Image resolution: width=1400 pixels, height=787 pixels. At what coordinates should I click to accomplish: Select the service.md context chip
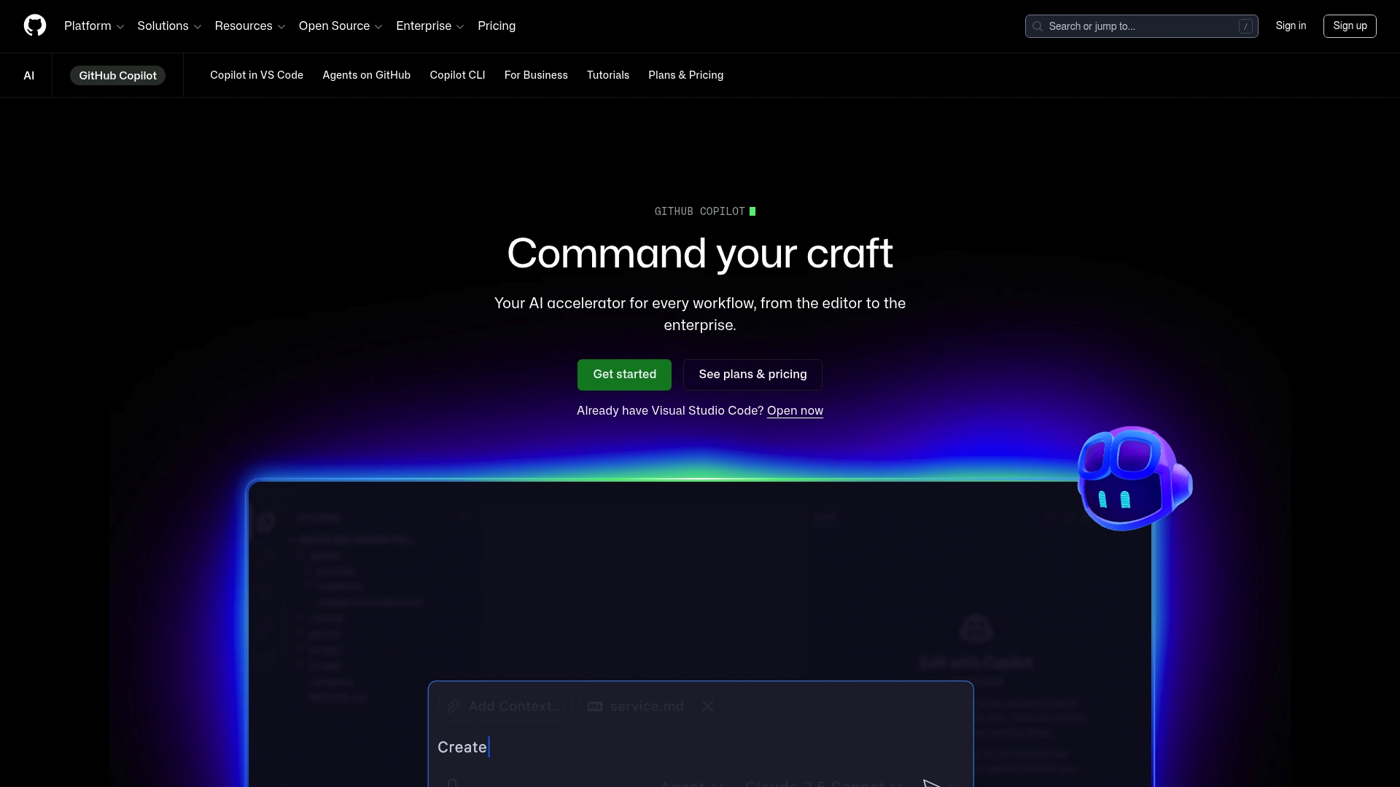[x=636, y=706]
